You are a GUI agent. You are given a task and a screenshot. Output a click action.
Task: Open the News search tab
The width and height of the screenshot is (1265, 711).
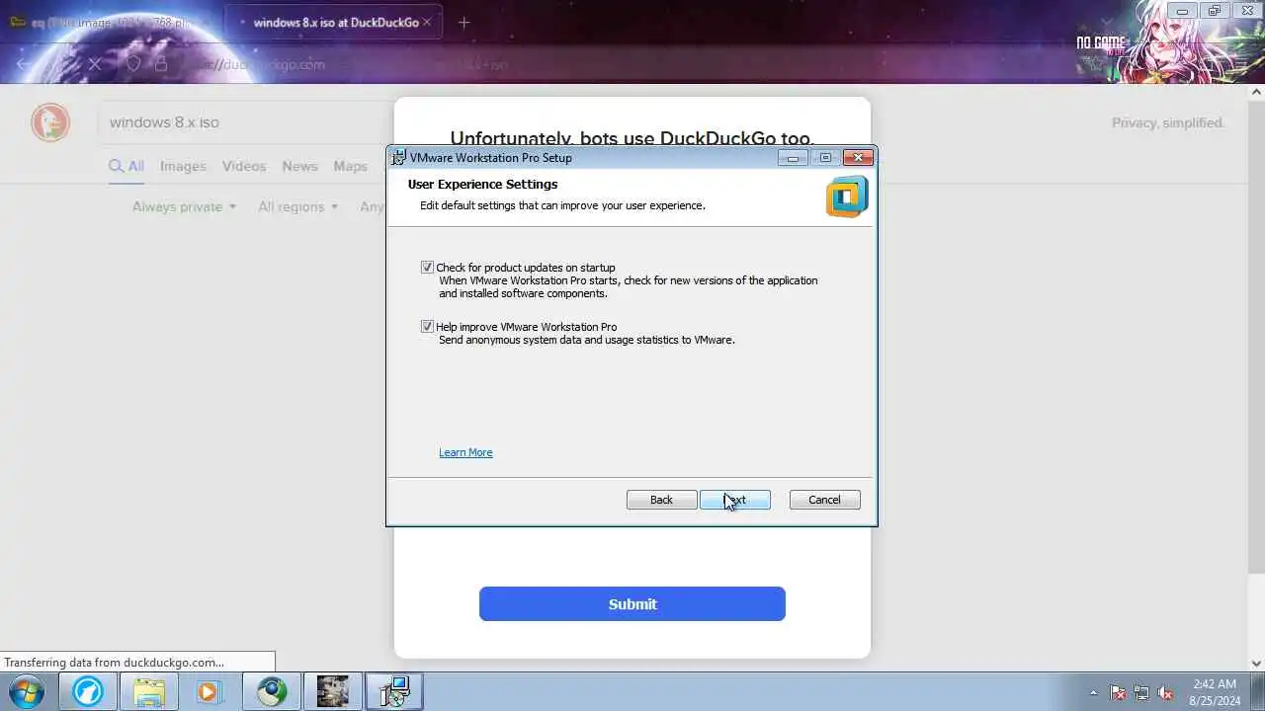tap(299, 166)
